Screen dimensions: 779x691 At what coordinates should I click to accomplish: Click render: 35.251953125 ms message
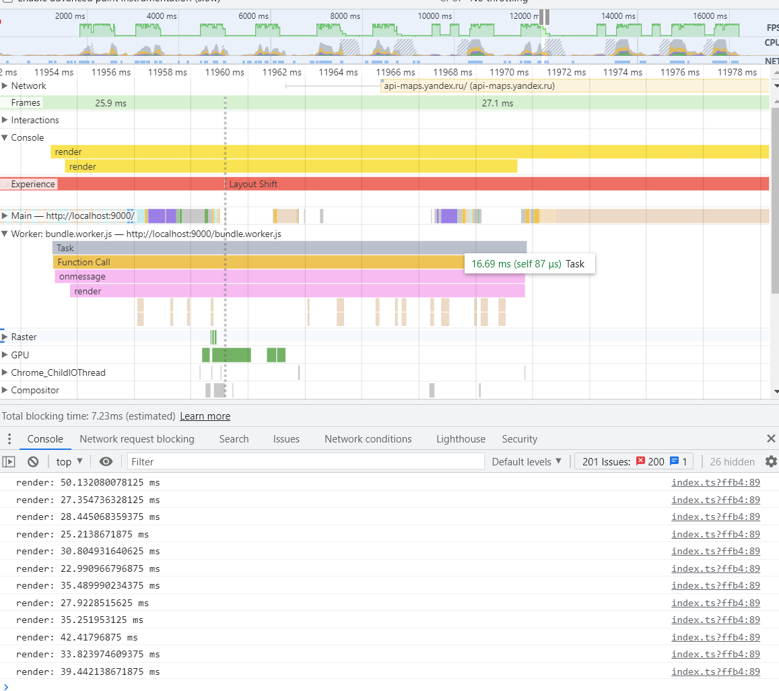(79, 620)
